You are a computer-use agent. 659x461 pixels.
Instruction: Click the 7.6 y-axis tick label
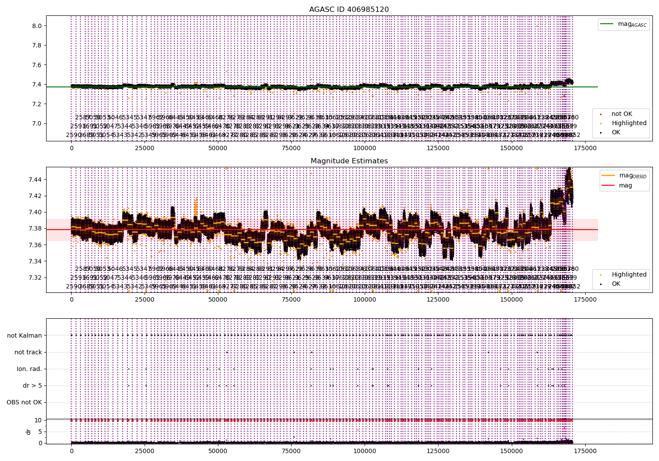tap(37, 65)
